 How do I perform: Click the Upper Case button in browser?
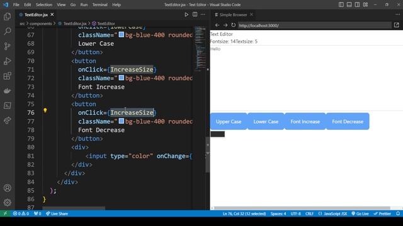229,121
